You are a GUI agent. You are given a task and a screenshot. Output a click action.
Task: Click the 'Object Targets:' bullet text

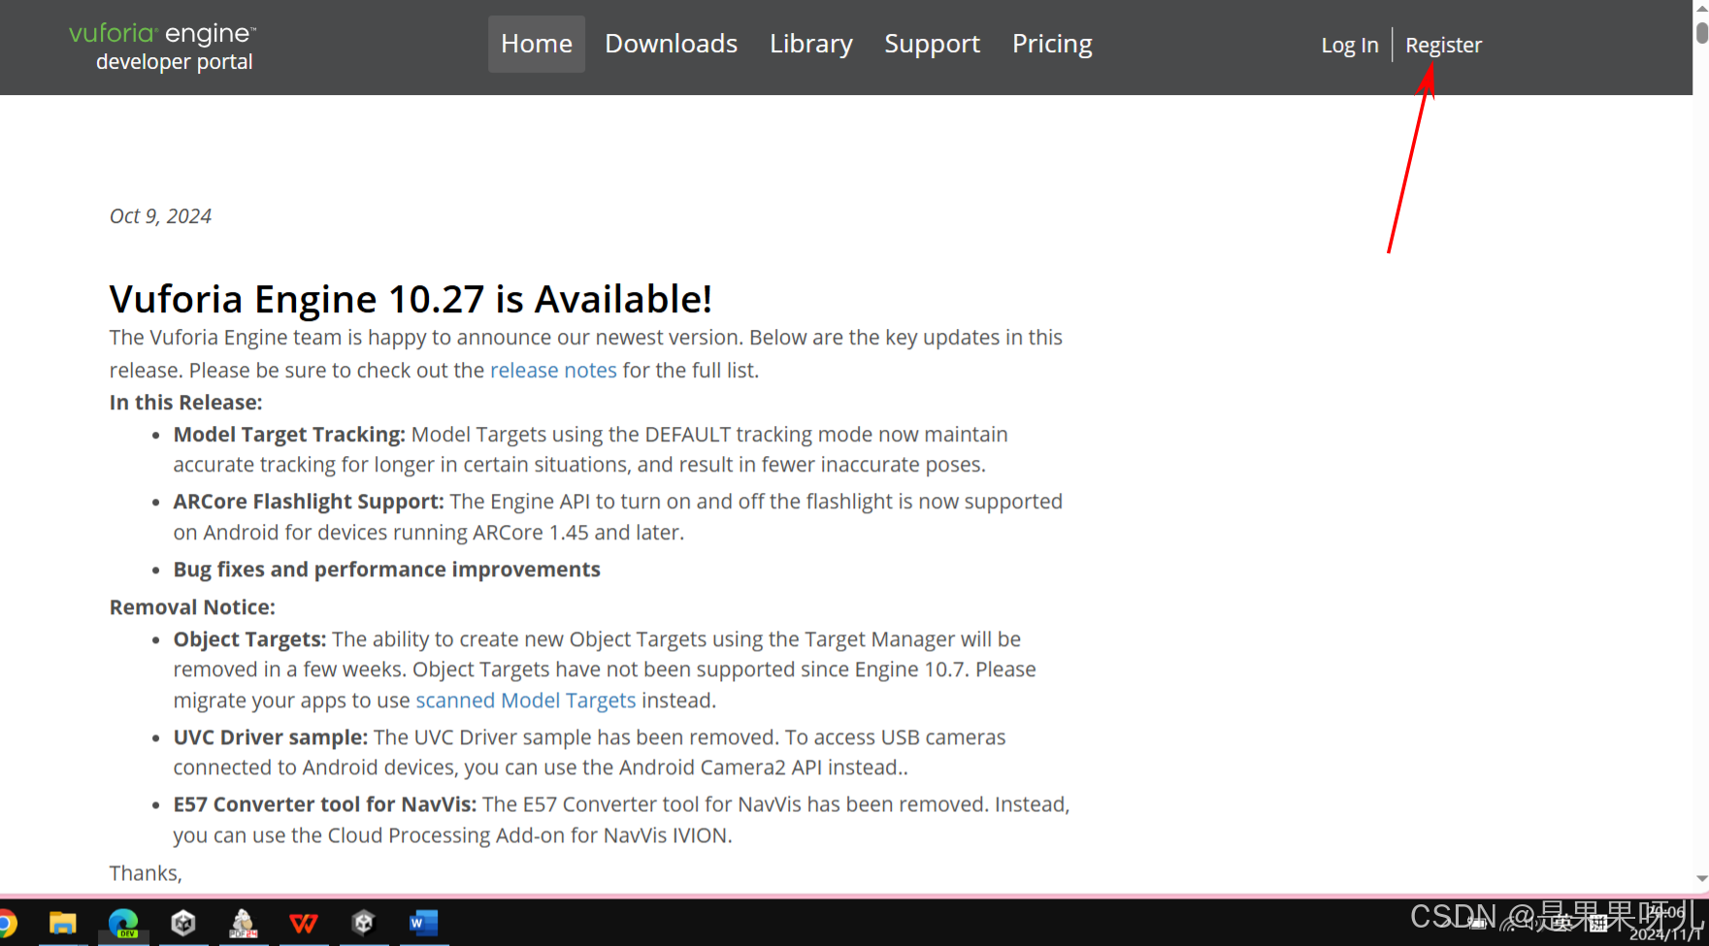tap(249, 639)
